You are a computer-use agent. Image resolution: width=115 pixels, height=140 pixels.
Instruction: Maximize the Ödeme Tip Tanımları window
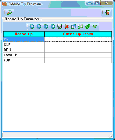point(97,3)
